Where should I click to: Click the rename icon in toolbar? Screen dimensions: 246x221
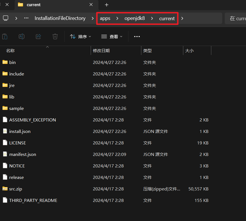click(22, 36)
